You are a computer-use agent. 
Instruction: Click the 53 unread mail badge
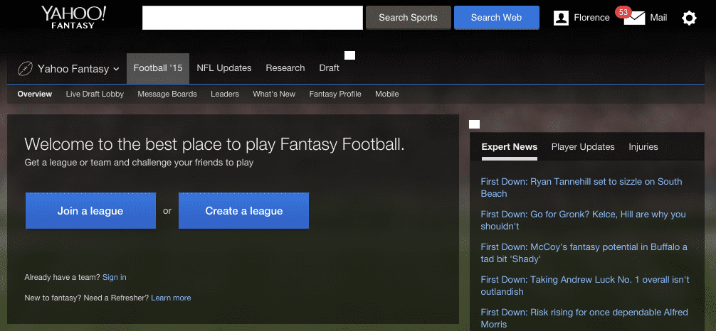[623, 12]
